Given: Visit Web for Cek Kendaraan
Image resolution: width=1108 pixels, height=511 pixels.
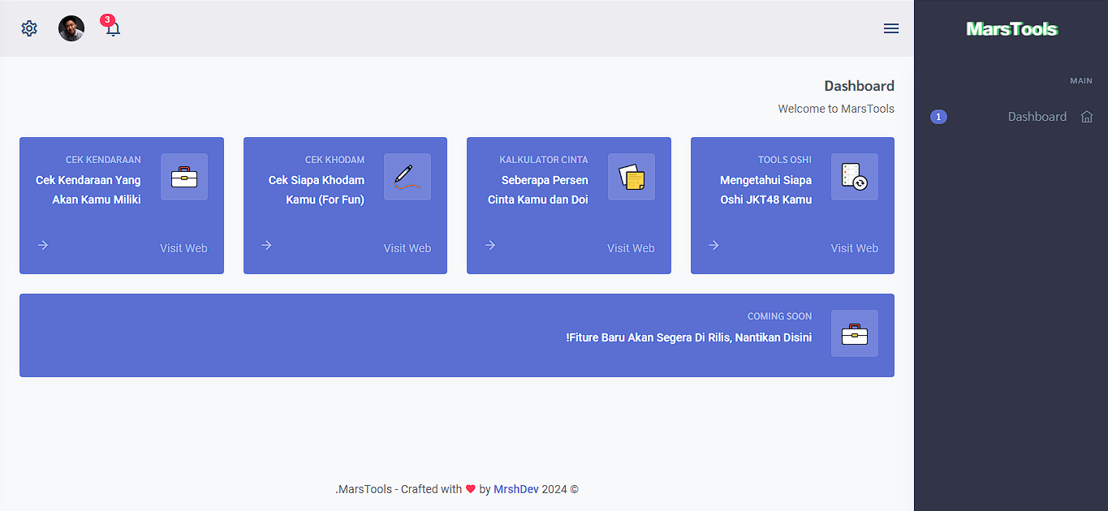Looking at the screenshot, I should 183,248.
